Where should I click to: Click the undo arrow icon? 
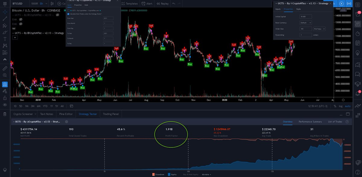click(173, 4)
